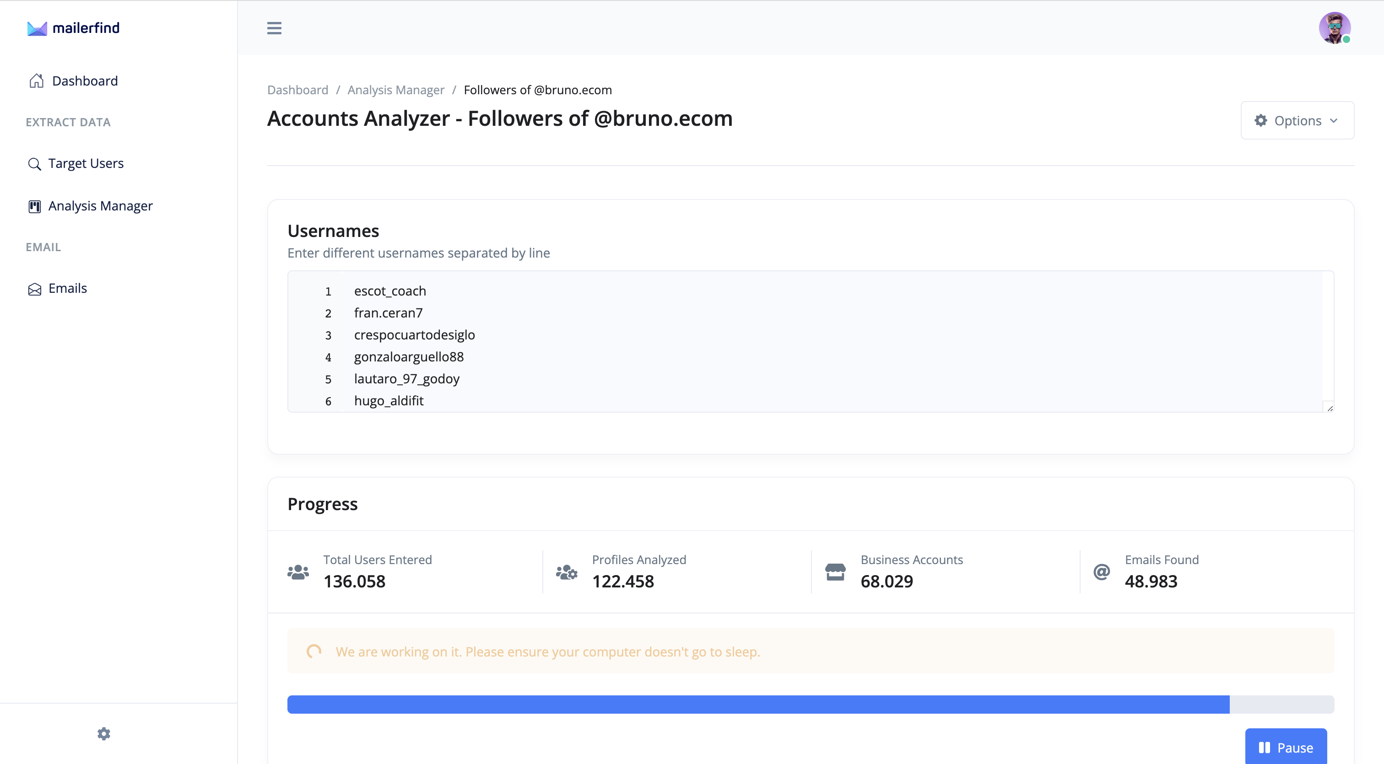
Task: Pause the running analysis
Action: click(1285, 747)
